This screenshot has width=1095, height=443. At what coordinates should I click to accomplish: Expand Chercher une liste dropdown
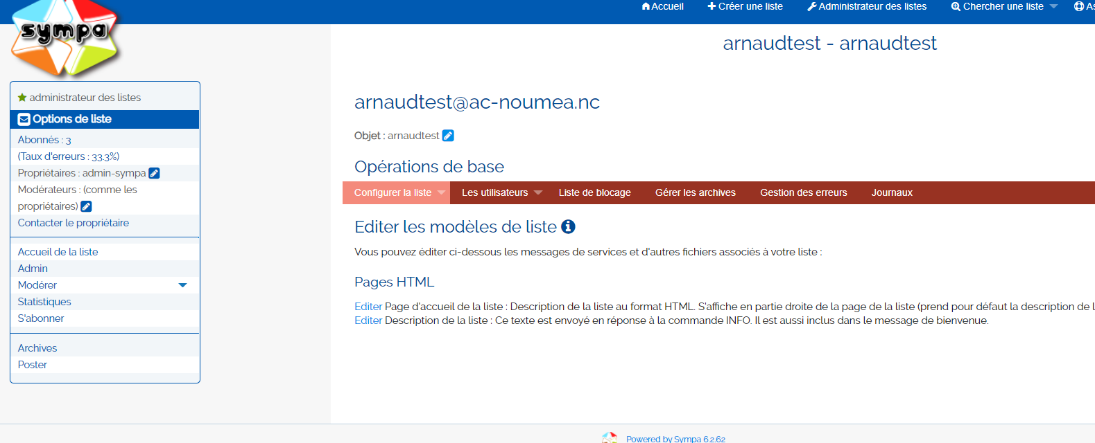coord(1053,6)
